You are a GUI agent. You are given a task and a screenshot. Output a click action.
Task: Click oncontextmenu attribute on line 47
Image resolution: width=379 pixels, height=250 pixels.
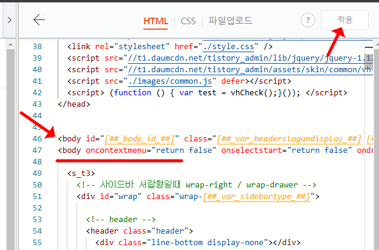pos(116,150)
